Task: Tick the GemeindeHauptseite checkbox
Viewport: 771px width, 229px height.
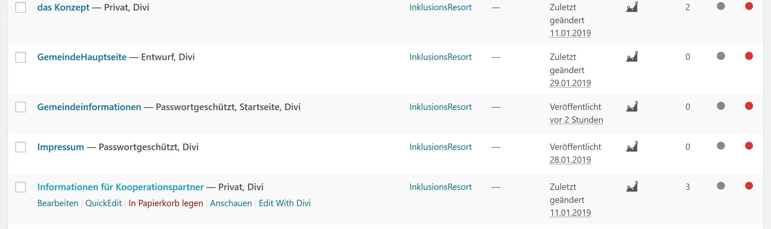Action: click(x=21, y=57)
